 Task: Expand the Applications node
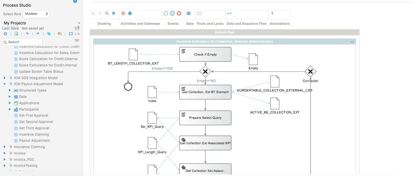pos(10,103)
